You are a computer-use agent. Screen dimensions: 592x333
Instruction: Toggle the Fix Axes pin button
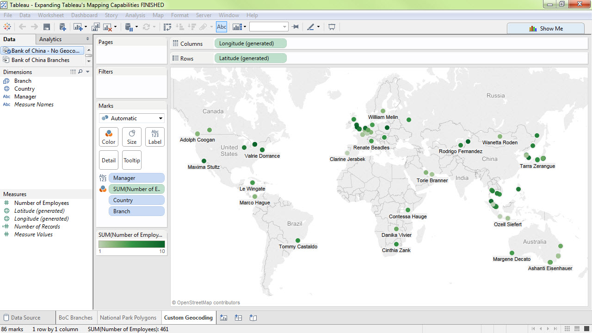[296, 27]
